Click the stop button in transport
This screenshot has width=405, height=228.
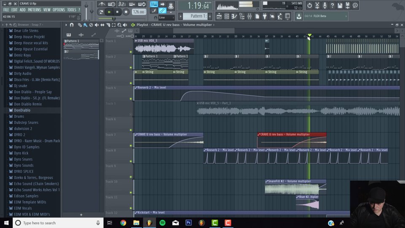[117, 12]
